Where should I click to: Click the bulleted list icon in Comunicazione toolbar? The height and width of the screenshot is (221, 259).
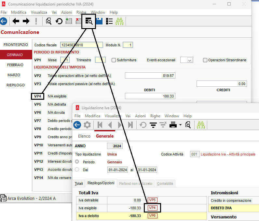click(109, 21)
